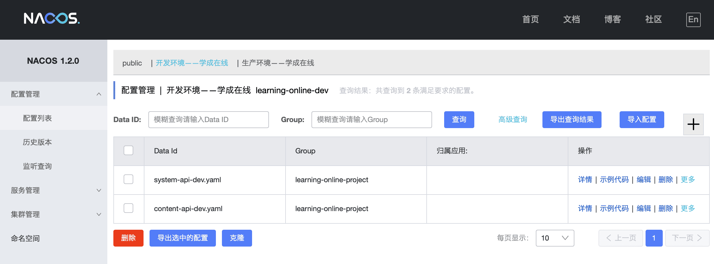The height and width of the screenshot is (264, 714).
Task: Switch to the public namespace tab
Action: [x=132, y=63]
